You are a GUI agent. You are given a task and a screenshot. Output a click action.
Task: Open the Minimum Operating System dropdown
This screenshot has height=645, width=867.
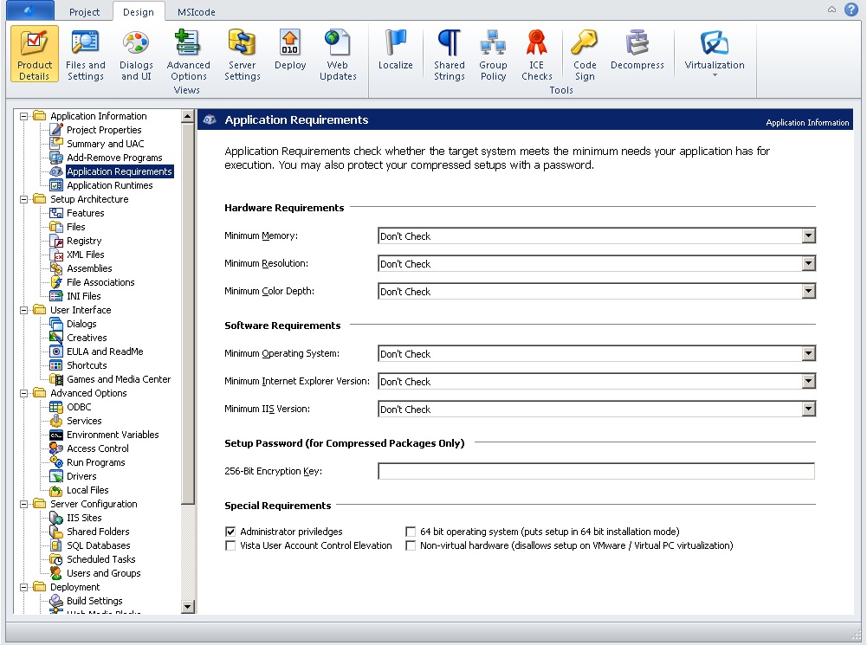[808, 354]
